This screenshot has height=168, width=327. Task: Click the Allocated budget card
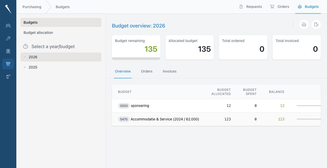pos(190,47)
